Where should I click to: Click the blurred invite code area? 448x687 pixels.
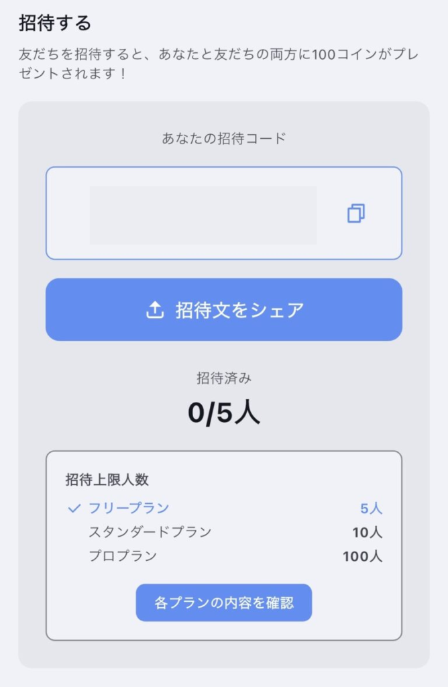(x=203, y=215)
